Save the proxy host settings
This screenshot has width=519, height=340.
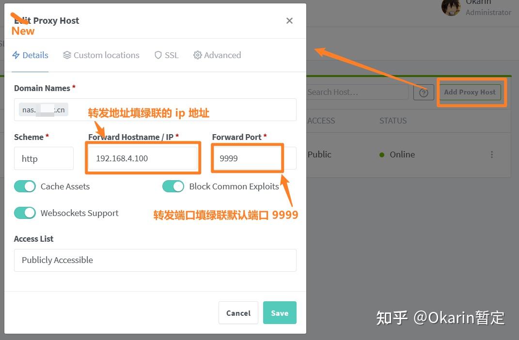tap(280, 312)
